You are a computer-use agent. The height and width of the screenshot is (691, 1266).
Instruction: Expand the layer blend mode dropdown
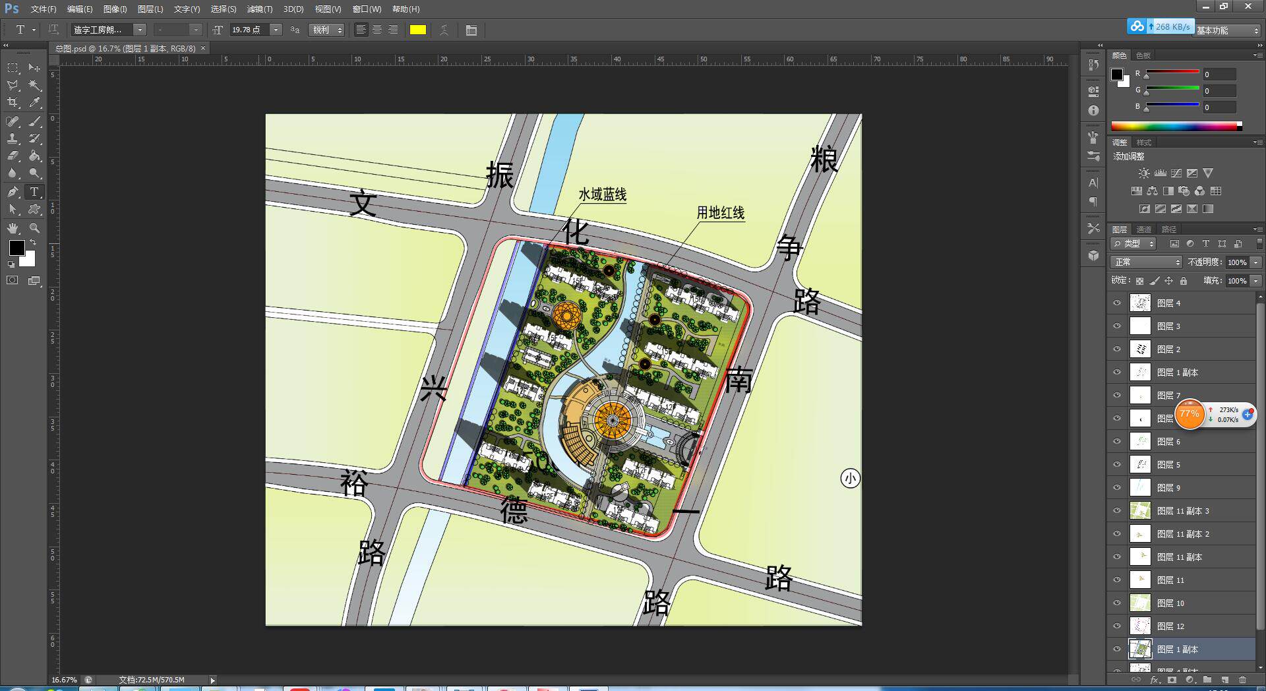[x=1147, y=262]
